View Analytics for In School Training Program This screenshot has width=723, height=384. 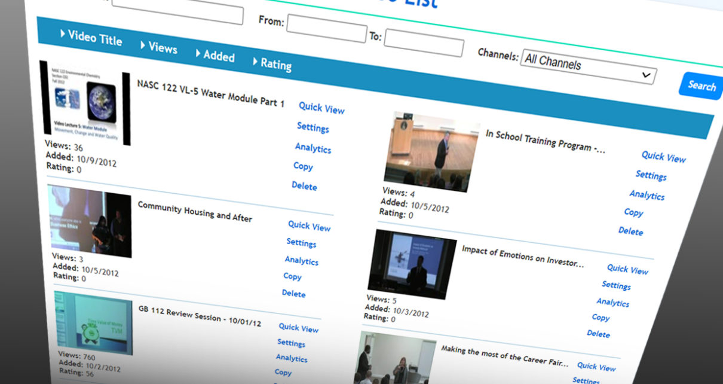(x=647, y=195)
